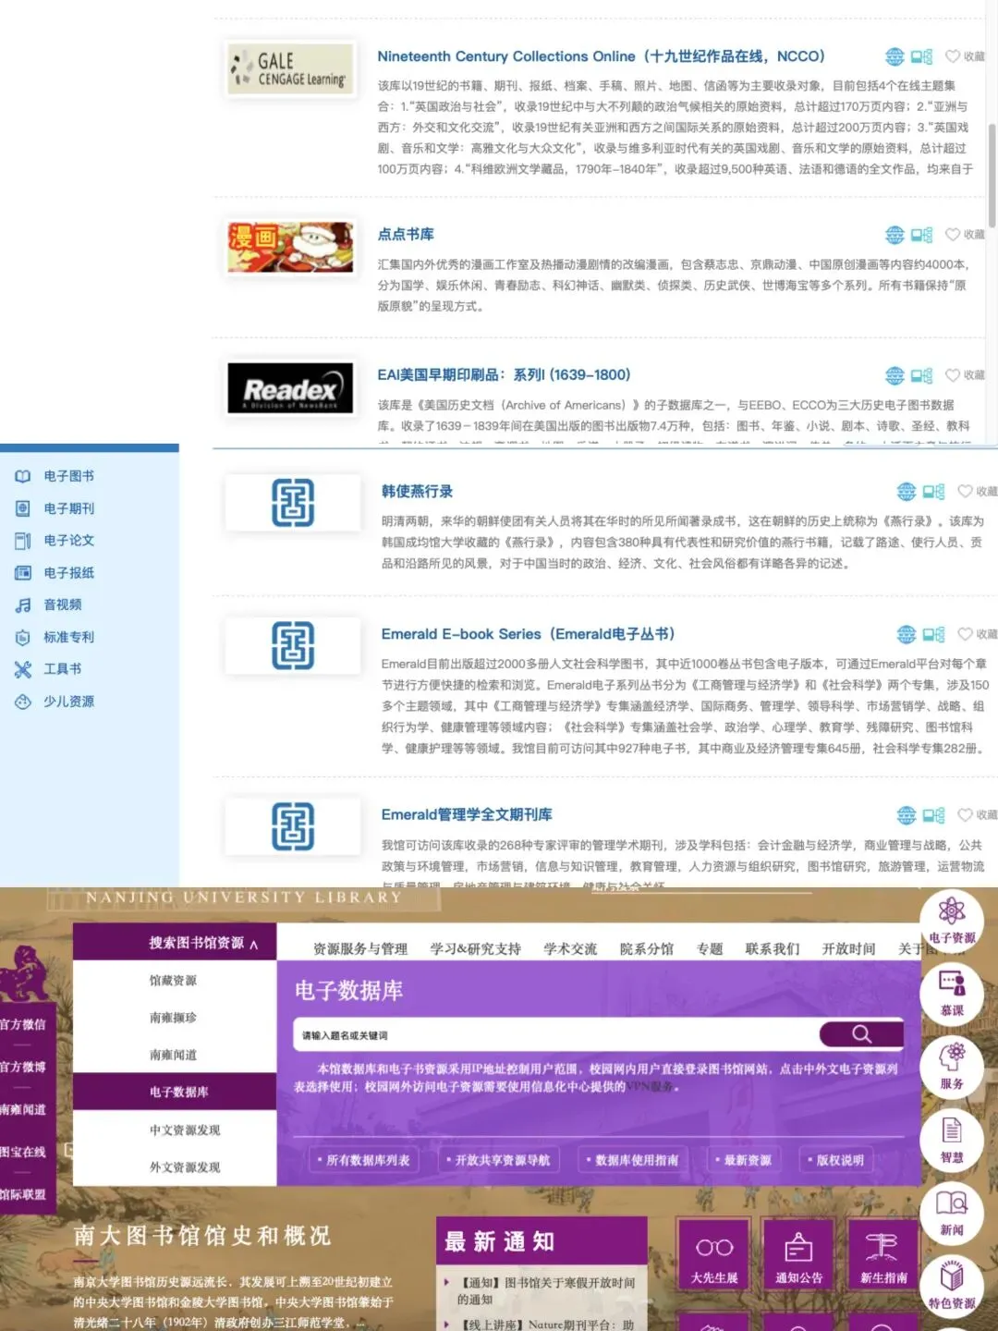Click the 数据库使用指南 button
Image resolution: width=998 pixels, height=1331 pixels.
[x=631, y=1160]
